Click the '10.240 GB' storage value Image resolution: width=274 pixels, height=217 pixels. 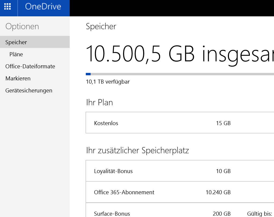click(218, 192)
